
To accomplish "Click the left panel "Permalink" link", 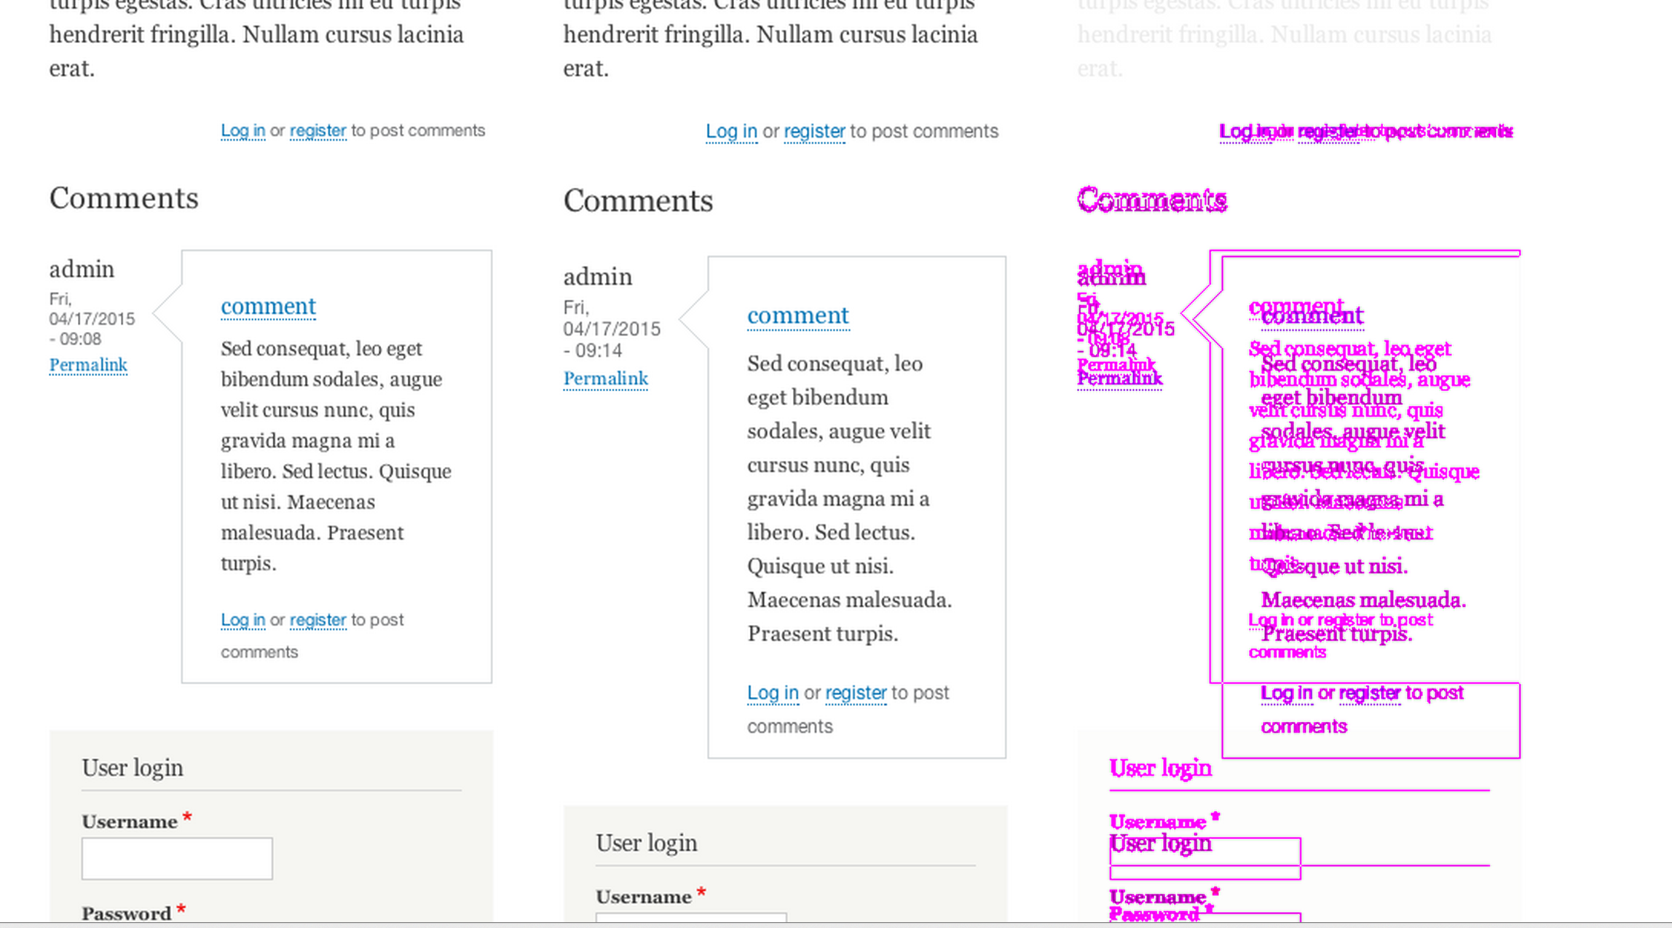I will click(88, 365).
